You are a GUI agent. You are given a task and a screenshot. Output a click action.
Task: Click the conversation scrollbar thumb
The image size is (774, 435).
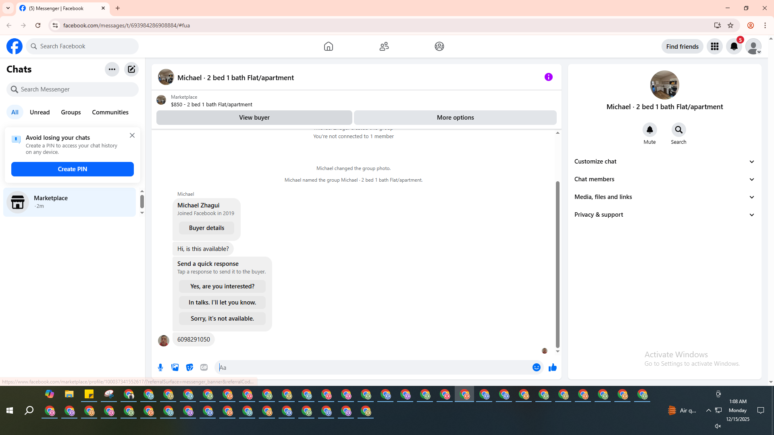click(x=558, y=264)
